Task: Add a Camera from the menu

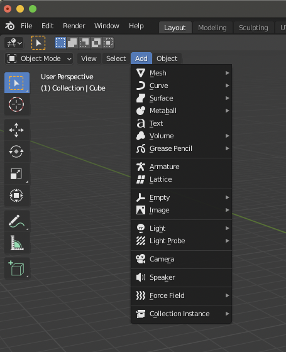Action: (x=182, y=259)
